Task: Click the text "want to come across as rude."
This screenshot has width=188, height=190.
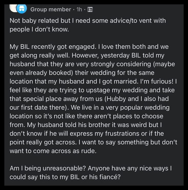Action: (53, 151)
